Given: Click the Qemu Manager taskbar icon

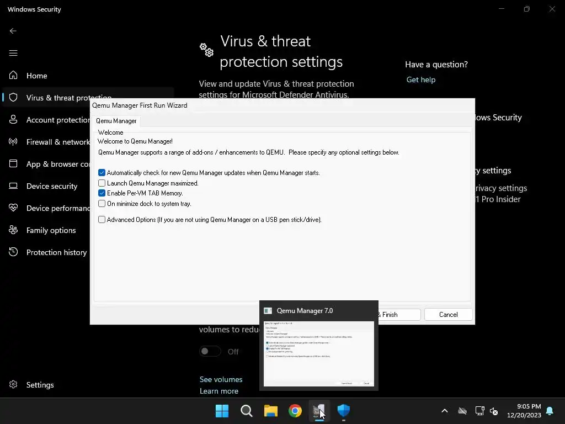Looking at the screenshot, I should coord(319,411).
